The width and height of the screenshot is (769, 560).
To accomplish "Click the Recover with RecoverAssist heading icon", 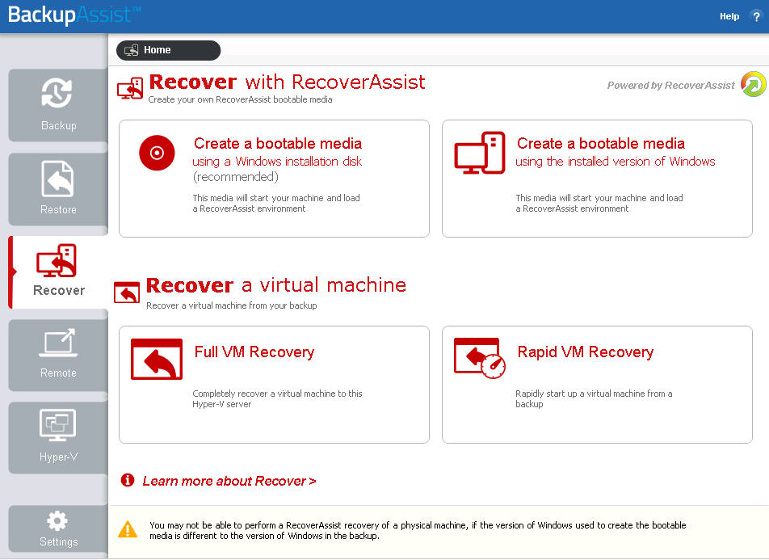I will click(130, 88).
